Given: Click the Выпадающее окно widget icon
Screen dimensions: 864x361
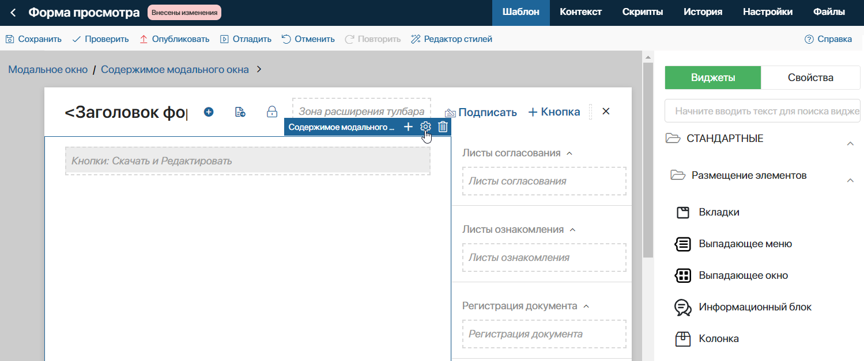Looking at the screenshot, I should 683,275.
